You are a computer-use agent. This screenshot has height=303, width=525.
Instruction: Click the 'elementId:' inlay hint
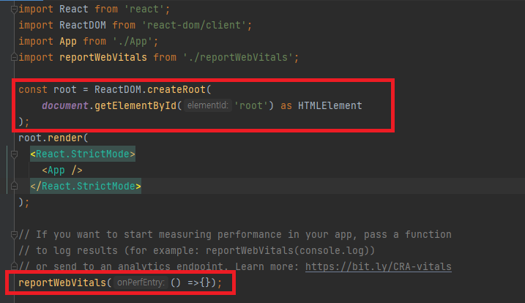(208, 105)
